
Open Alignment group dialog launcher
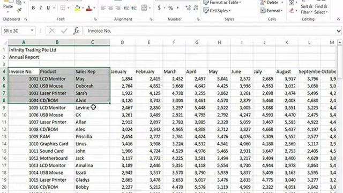tap(151, 19)
